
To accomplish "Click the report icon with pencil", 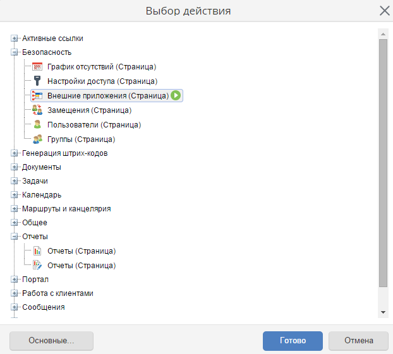I will click(x=37, y=266).
